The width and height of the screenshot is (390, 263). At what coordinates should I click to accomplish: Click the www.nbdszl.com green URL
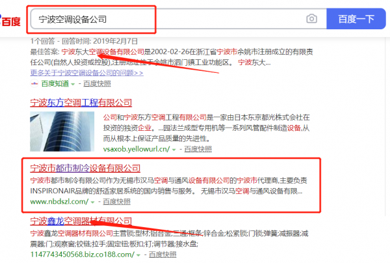(59, 202)
